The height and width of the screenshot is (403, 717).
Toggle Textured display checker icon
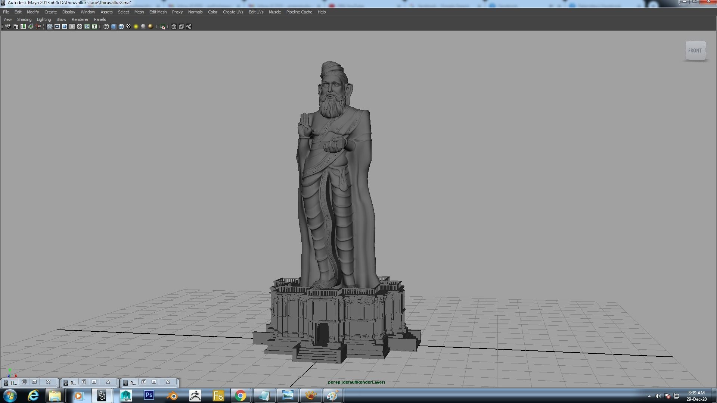click(x=128, y=26)
